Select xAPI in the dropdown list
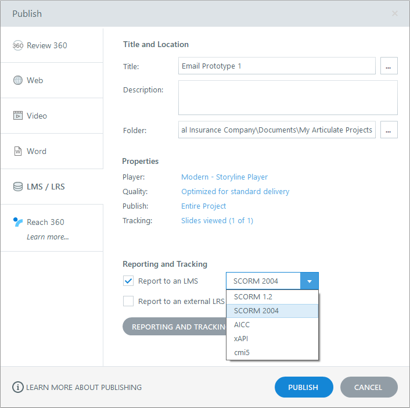The width and height of the screenshot is (410, 408). coord(242,338)
